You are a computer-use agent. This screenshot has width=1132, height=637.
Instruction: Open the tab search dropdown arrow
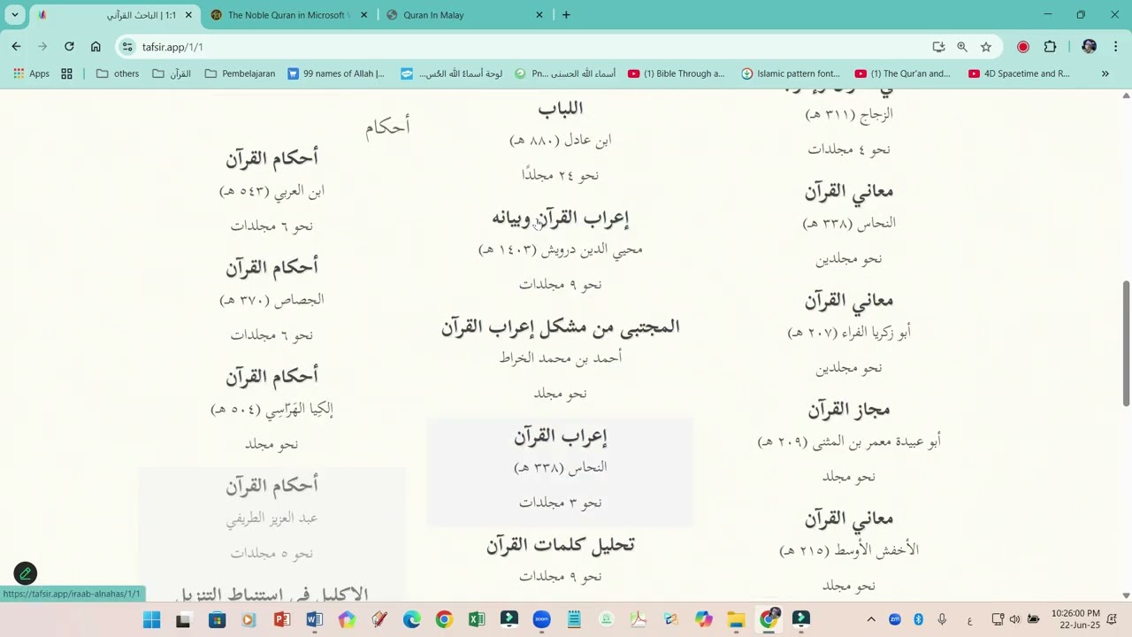click(x=14, y=15)
